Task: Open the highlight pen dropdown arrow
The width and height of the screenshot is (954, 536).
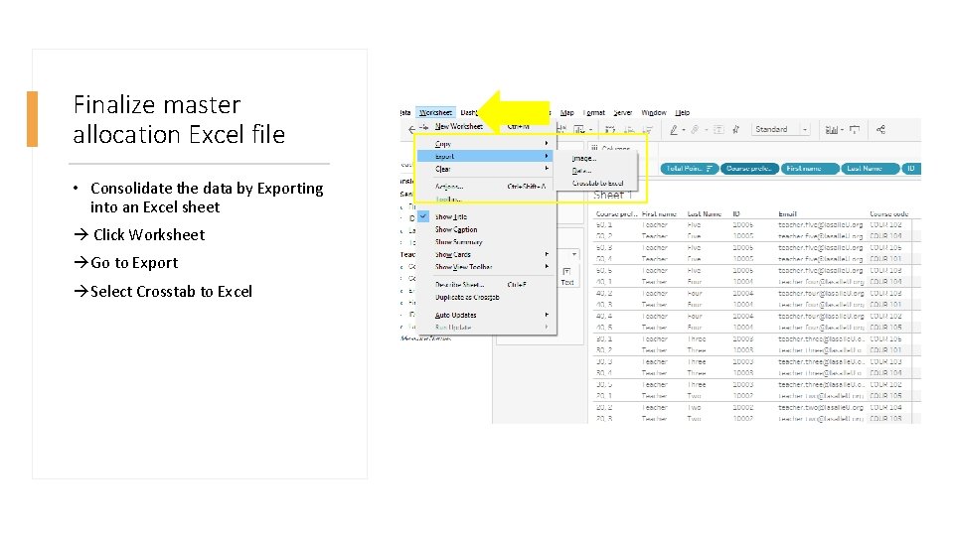Action: click(684, 130)
